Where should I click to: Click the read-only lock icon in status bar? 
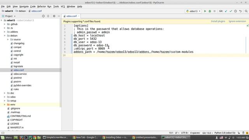click(239, 133)
